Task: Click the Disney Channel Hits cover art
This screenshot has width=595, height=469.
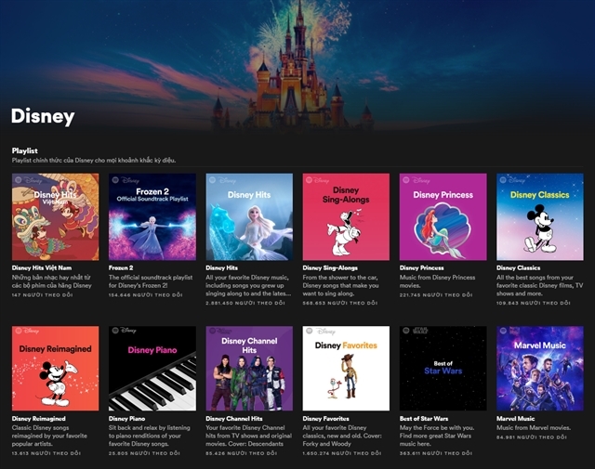Action: 249,368
